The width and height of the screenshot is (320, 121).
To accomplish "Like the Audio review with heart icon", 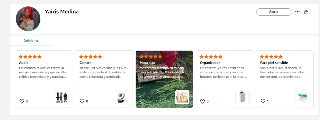I will coord(22,101).
